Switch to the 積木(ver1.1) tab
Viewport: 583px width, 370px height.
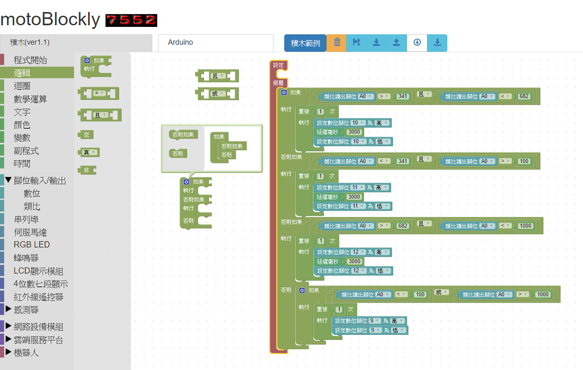[76, 43]
